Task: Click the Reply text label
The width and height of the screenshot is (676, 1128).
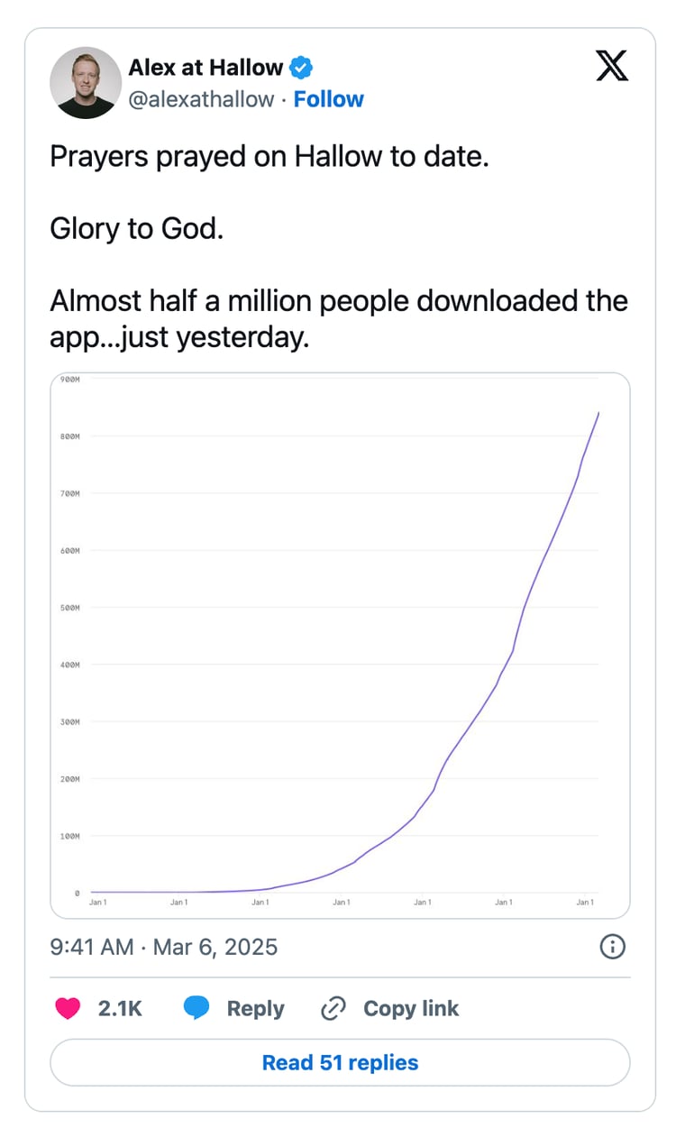Action: (255, 1008)
